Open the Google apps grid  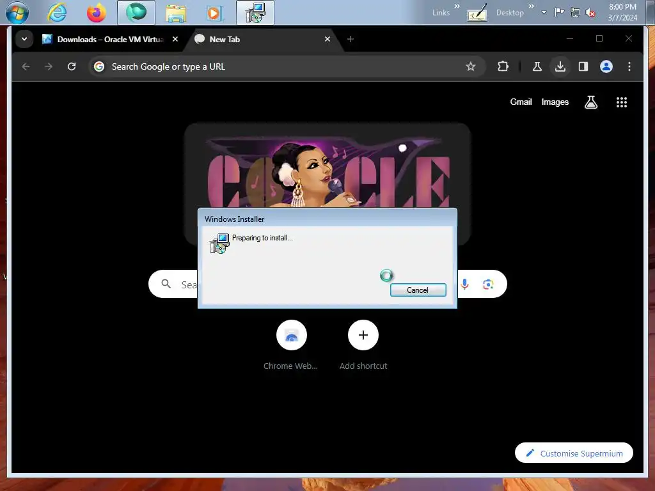(x=622, y=102)
